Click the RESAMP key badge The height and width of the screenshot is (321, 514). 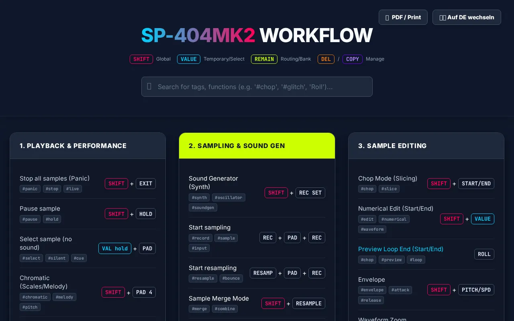click(263, 273)
